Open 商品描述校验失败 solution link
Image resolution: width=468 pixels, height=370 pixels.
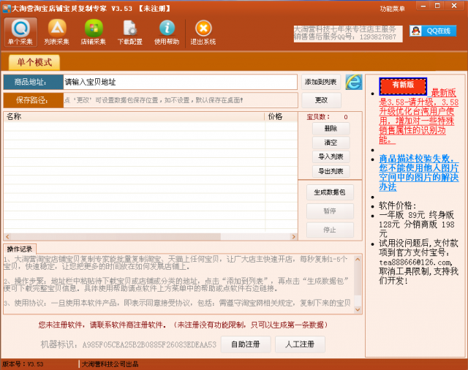[x=419, y=173]
